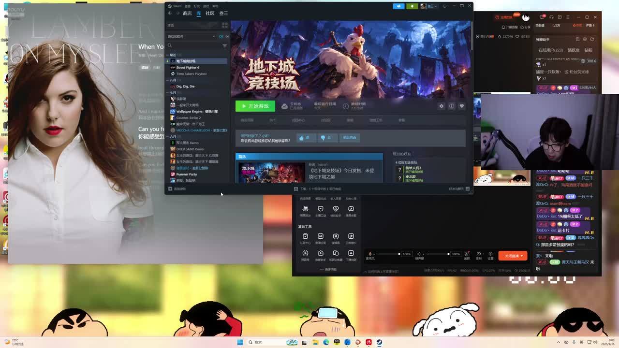The height and width of the screenshot is (348, 619).
Task: Mute the speaker icon in streaming tool
Action: (420, 254)
